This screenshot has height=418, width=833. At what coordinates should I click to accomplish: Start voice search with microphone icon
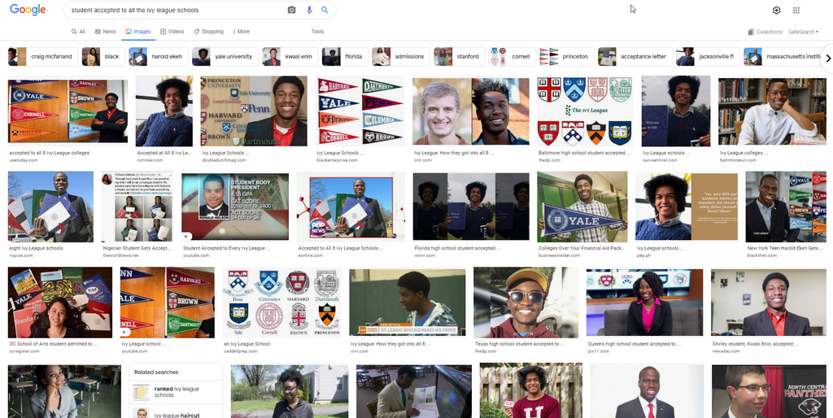pos(308,10)
